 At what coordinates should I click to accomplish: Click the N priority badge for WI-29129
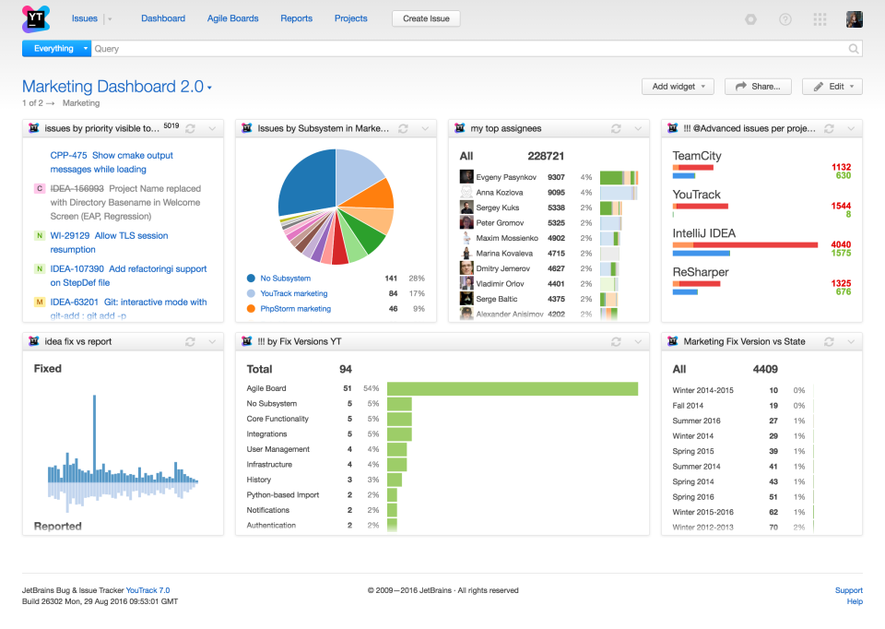point(40,235)
